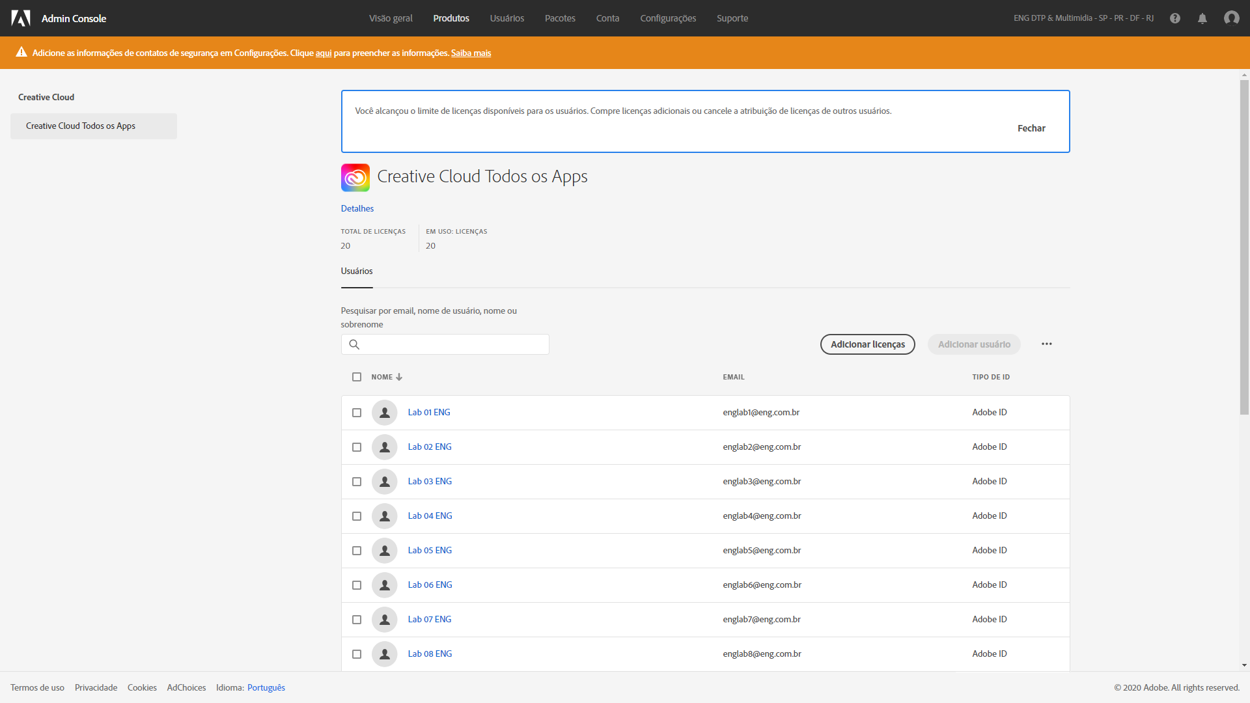Check the box for Lab 01 ENG

pos(357,413)
